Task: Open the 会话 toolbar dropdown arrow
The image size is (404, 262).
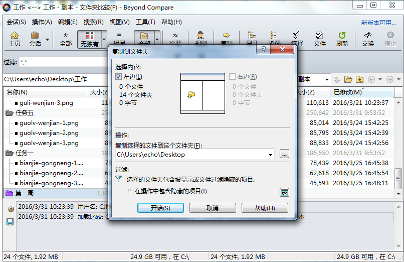Action: click(47, 40)
